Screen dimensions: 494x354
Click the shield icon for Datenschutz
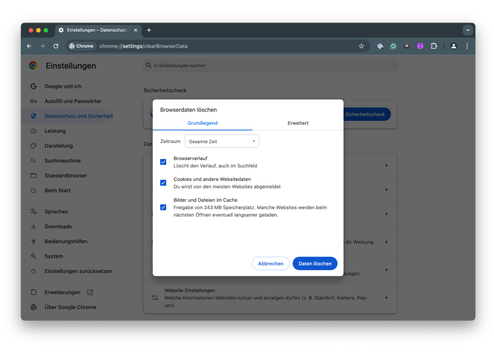(34, 116)
